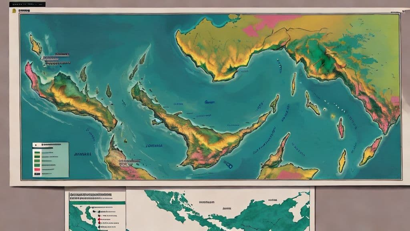The image size is (410, 231).
Task: Select the top green swatch in the legend
Action: [x=38, y=152]
